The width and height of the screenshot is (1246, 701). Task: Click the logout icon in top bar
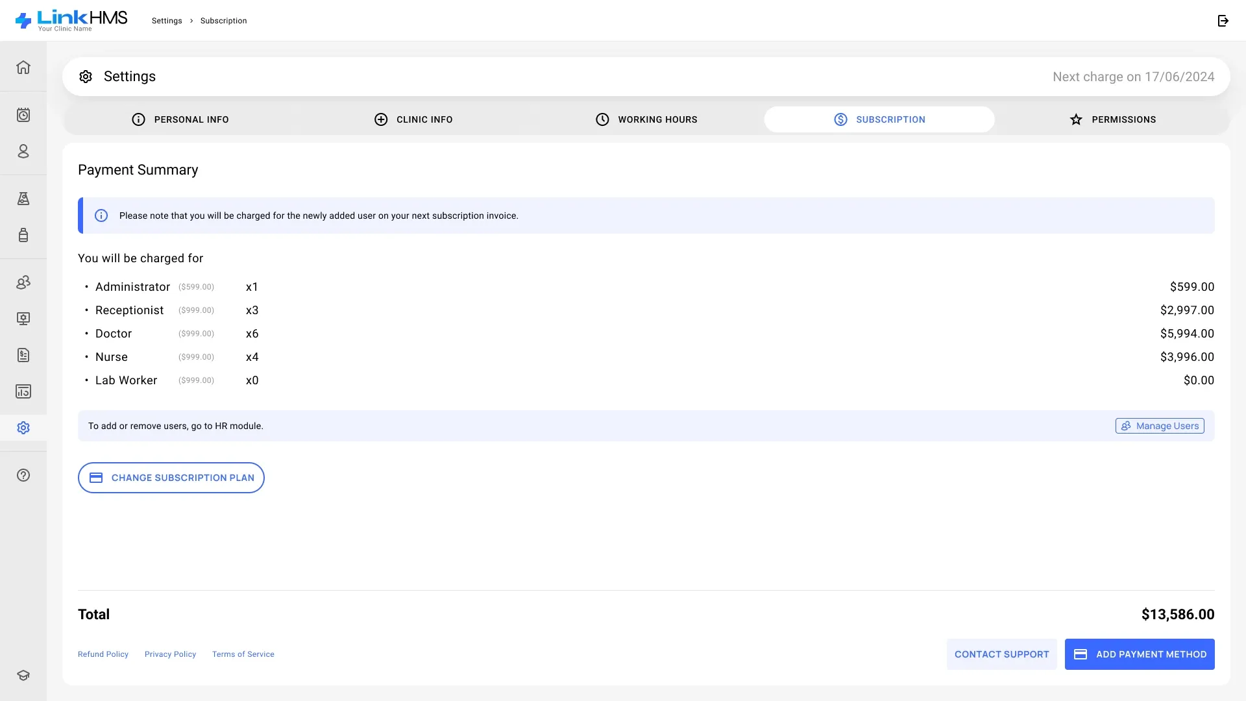point(1223,21)
